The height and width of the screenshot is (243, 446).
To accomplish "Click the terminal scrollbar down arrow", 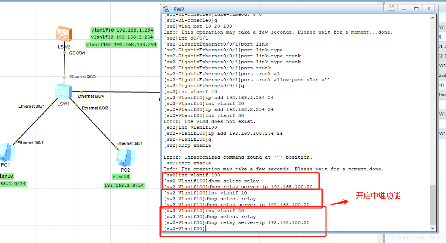I will click(x=433, y=228).
